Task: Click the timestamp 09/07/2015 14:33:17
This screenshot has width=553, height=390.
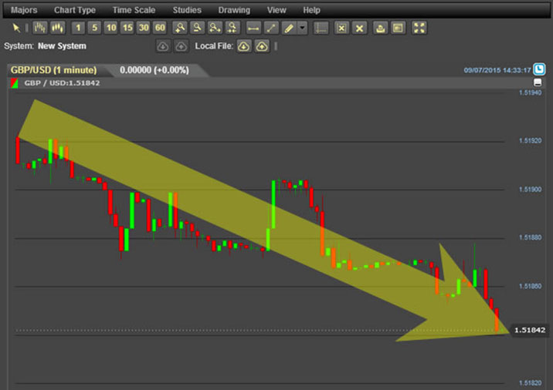Action: click(497, 70)
